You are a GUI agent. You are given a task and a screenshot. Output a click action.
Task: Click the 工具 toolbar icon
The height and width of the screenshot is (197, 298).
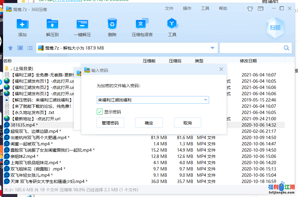[x=172, y=24]
